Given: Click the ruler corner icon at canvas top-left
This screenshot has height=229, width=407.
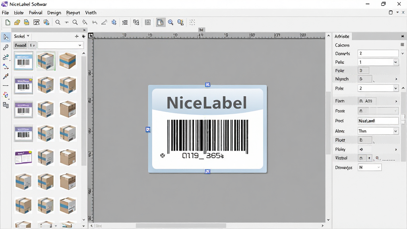Looking at the screenshot, I should coord(91,35).
